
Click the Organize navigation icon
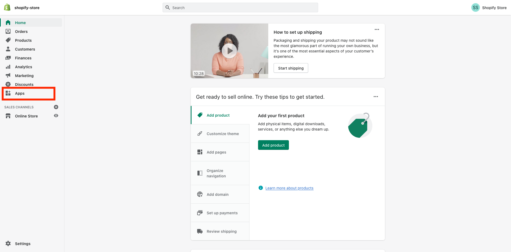200,173
